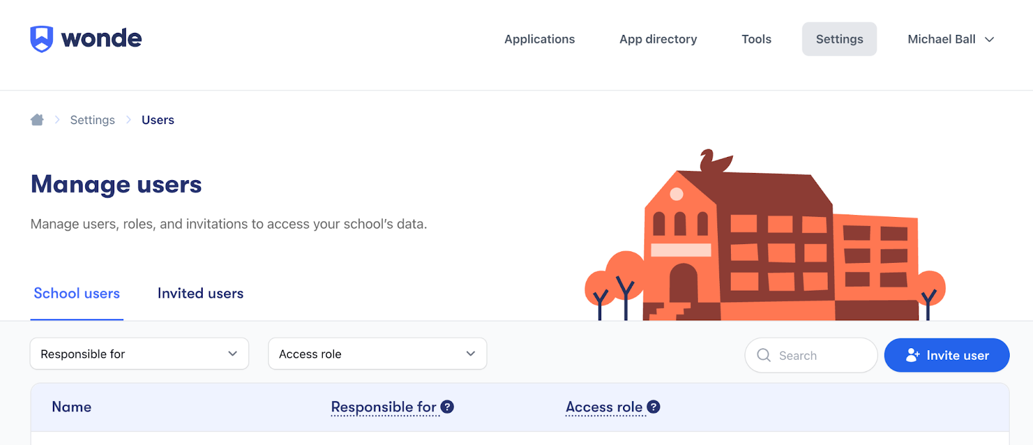
Task: Click the home breadcrumb icon
Action: pyautogui.click(x=37, y=120)
